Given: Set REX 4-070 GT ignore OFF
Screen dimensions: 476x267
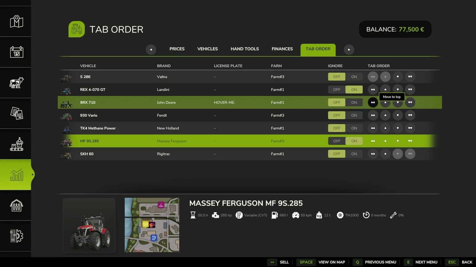Looking at the screenshot, I should (337, 90).
